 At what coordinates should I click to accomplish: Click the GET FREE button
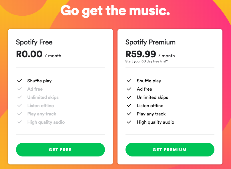pyautogui.click(x=60, y=150)
